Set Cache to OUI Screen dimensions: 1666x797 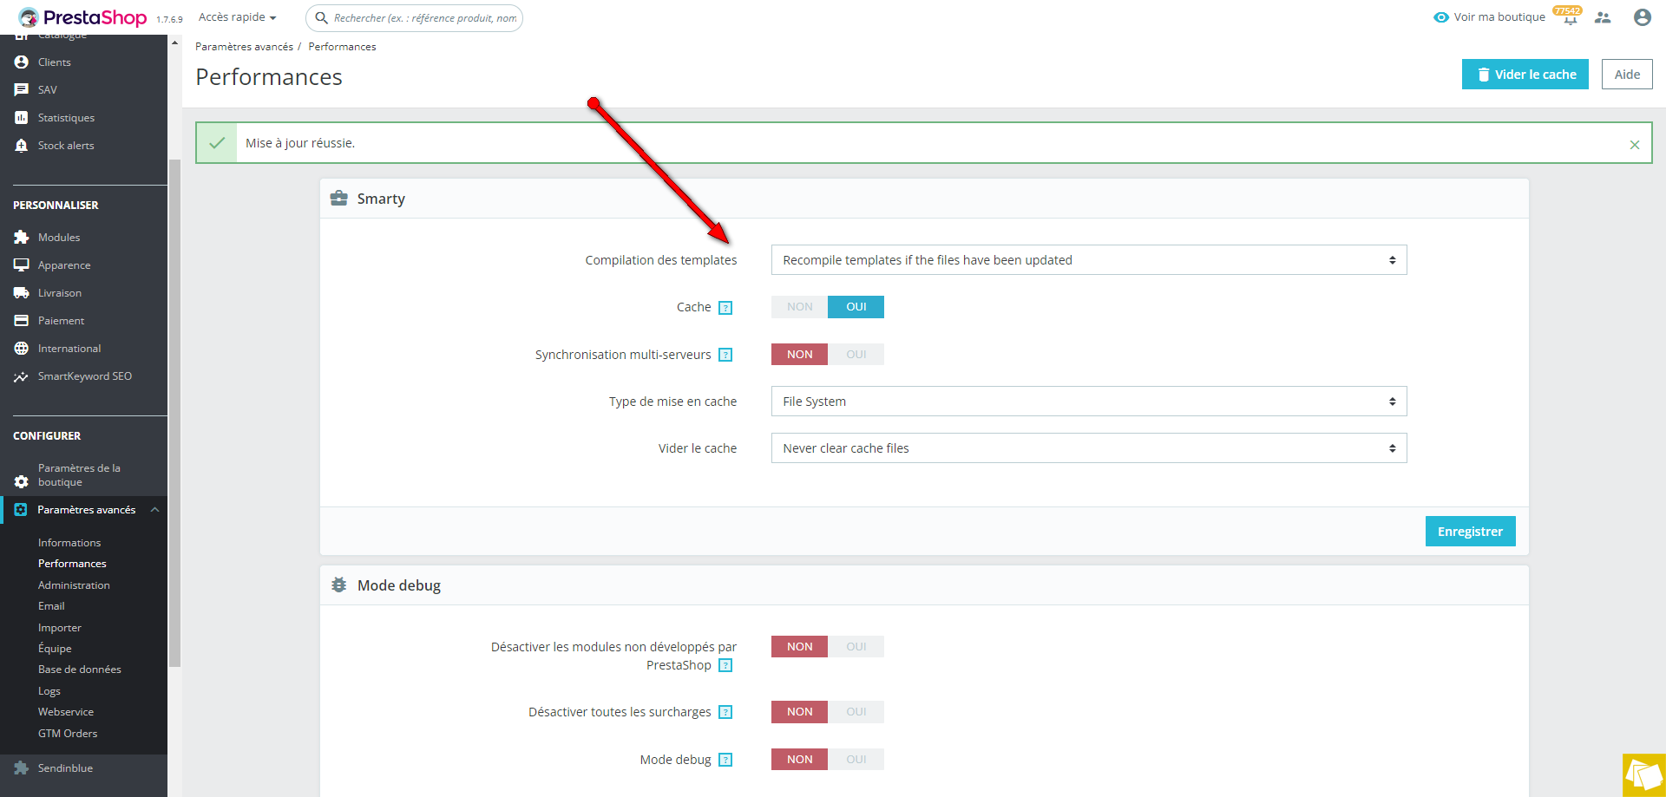coord(856,307)
